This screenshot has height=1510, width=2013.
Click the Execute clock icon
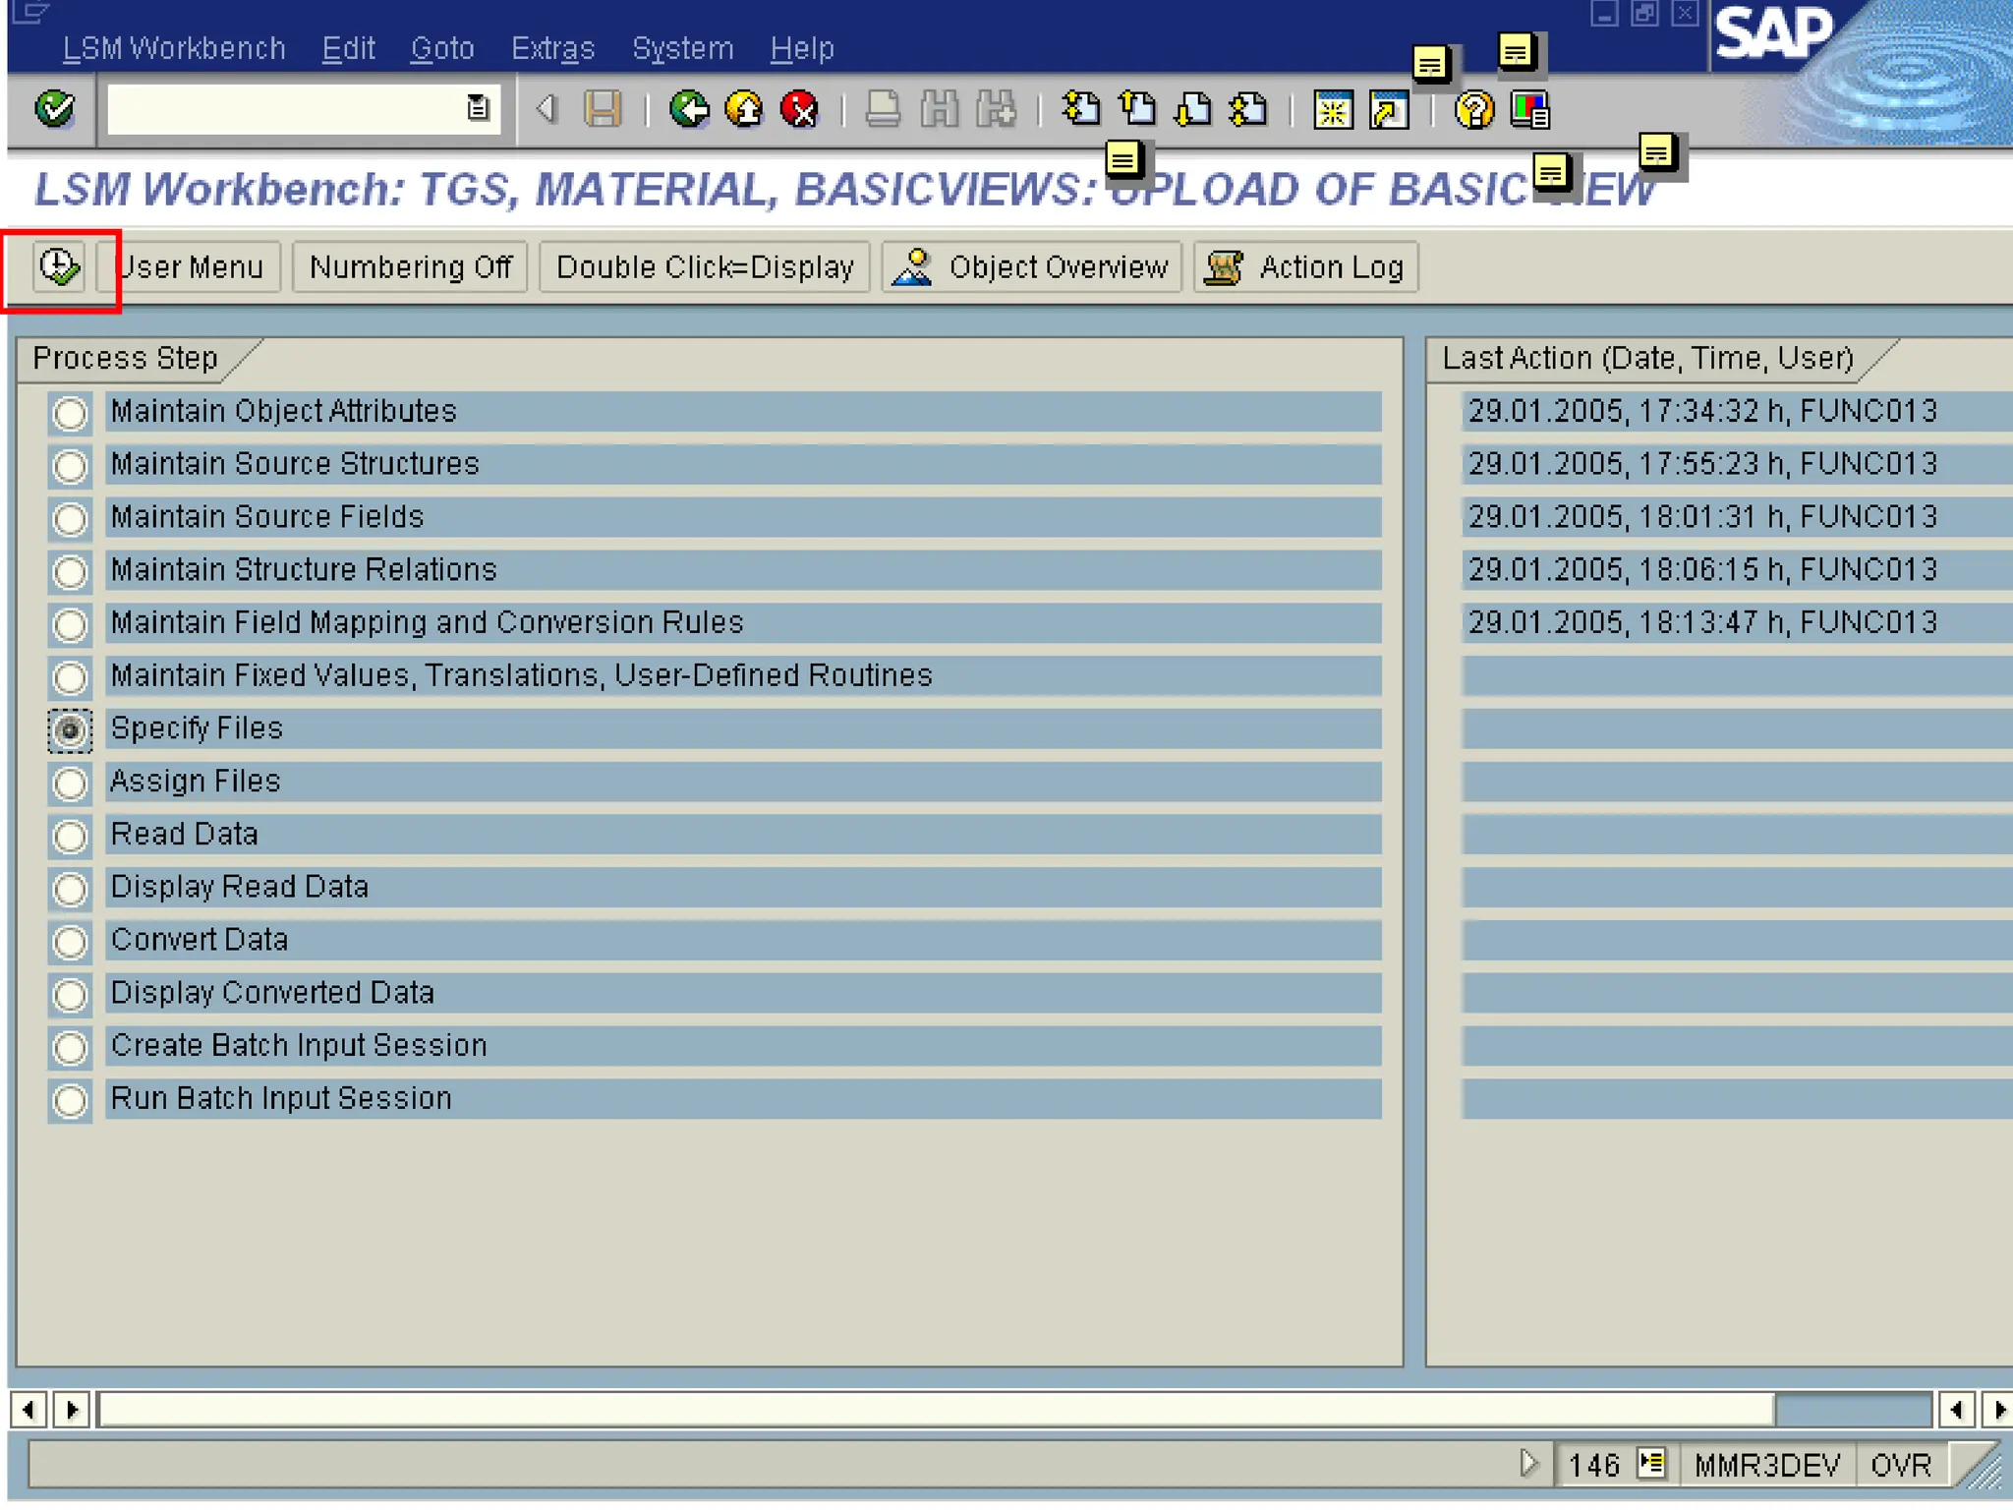pos(59,266)
